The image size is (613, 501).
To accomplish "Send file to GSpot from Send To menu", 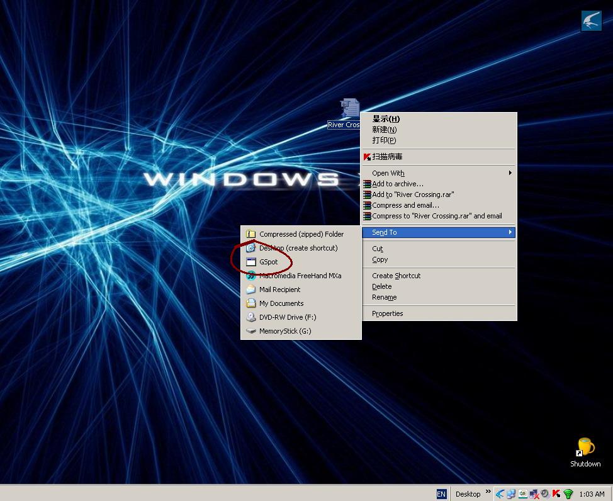I will point(269,261).
